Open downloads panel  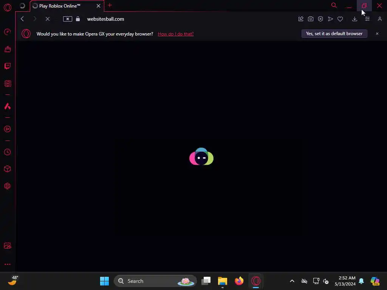click(x=354, y=19)
